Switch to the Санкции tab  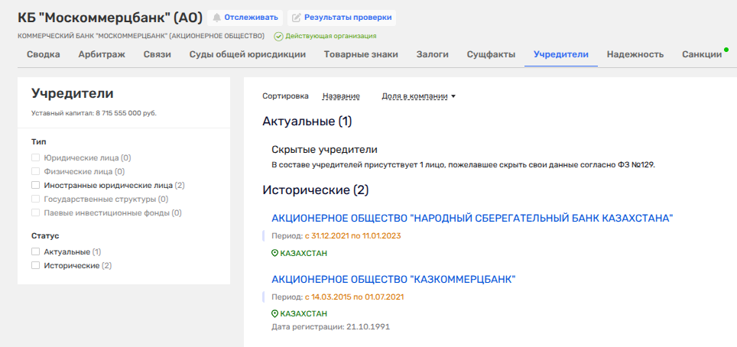[x=702, y=54]
